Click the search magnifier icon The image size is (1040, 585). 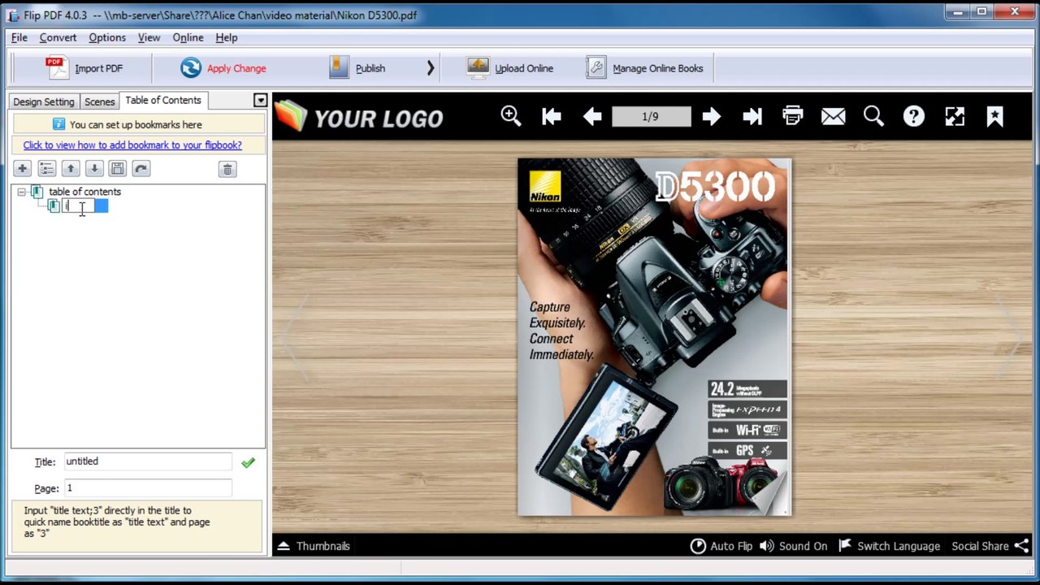pos(873,116)
